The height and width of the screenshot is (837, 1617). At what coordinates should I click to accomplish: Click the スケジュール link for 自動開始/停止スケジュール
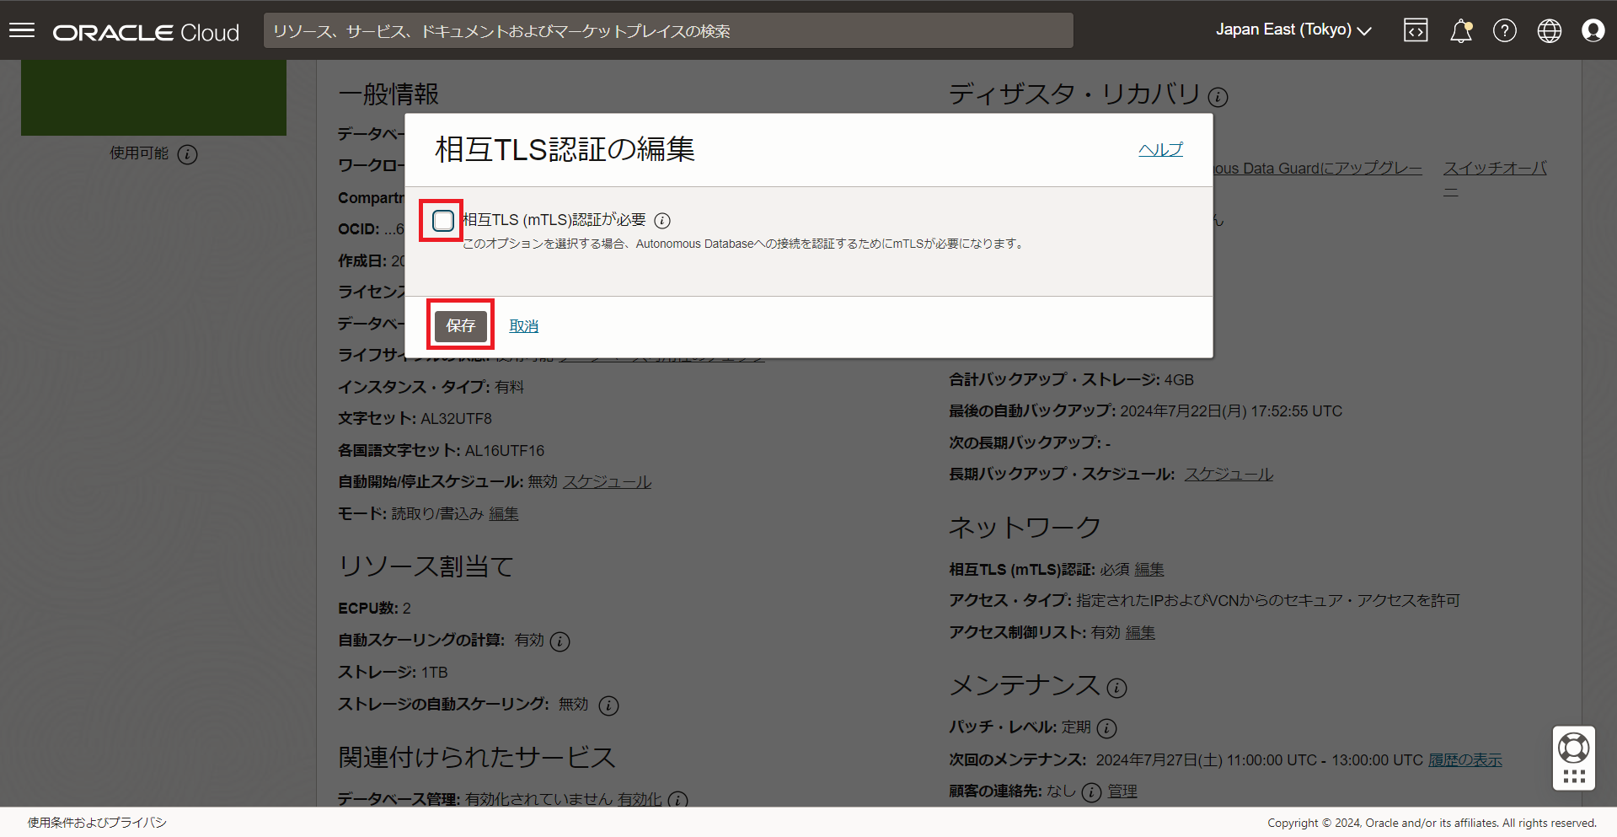(x=607, y=481)
